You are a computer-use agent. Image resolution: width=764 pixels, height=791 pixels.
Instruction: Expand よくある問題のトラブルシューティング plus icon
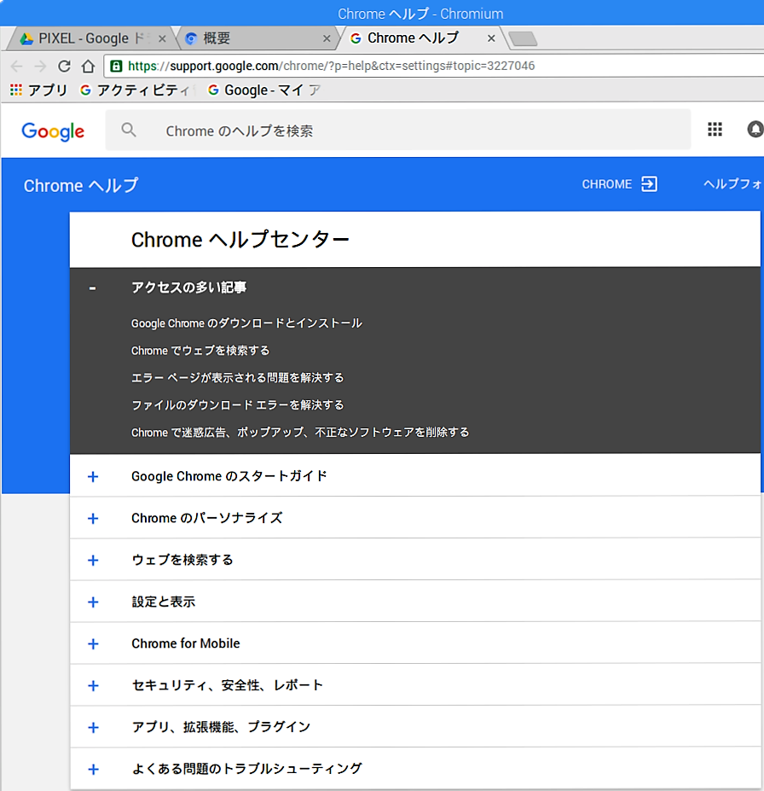(x=93, y=770)
